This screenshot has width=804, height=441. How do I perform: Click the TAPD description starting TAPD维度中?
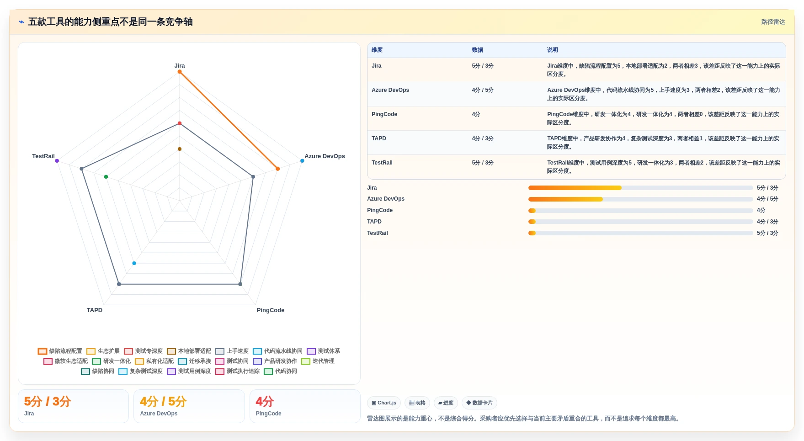pos(664,143)
